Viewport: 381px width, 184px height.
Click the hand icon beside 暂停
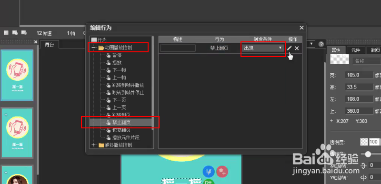(109, 55)
